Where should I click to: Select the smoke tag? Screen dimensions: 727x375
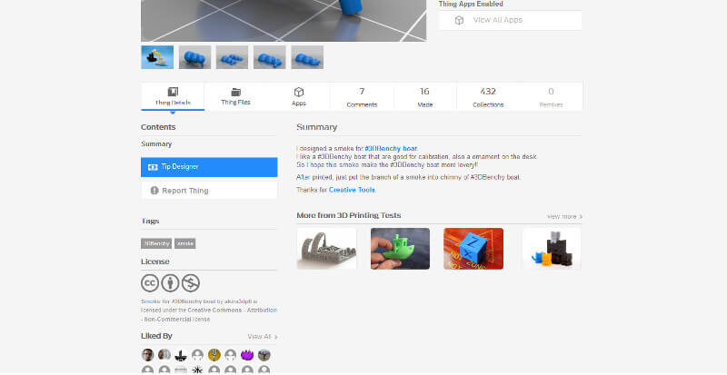(x=185, y=243)
